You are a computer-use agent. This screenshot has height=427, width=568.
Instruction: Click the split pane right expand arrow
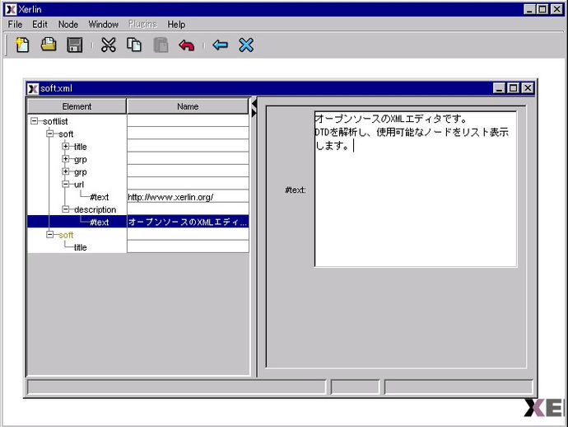tap(254, 114)
